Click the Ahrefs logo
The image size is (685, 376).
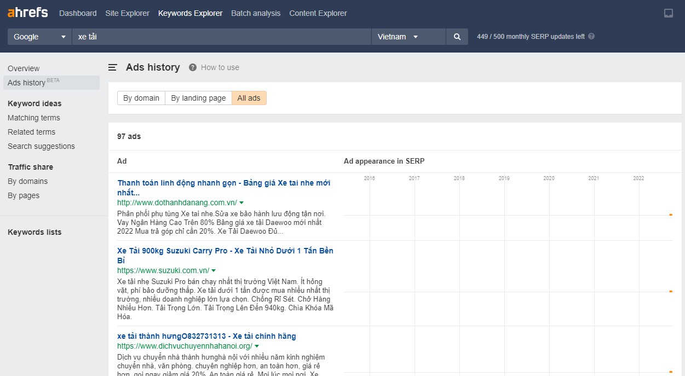pyautogui.click(x=28, y=13)
